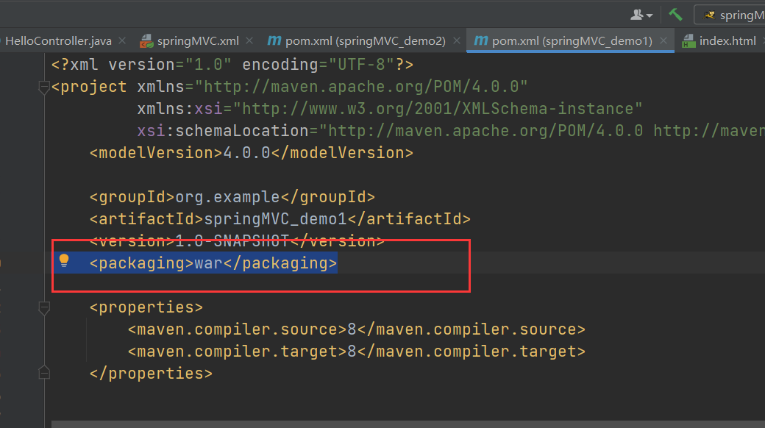Click the green hammer Build Project icon
Viewport: 765px width, 428px height.
pyautogui.click(x=675, y=15)
